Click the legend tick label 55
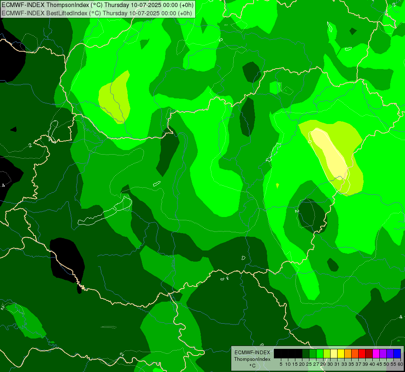This screenshot has height=372, width=405. (x=393, y=364)
